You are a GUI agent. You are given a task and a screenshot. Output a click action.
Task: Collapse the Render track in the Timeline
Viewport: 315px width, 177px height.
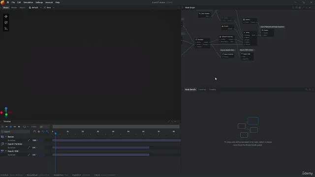[6, 137]
